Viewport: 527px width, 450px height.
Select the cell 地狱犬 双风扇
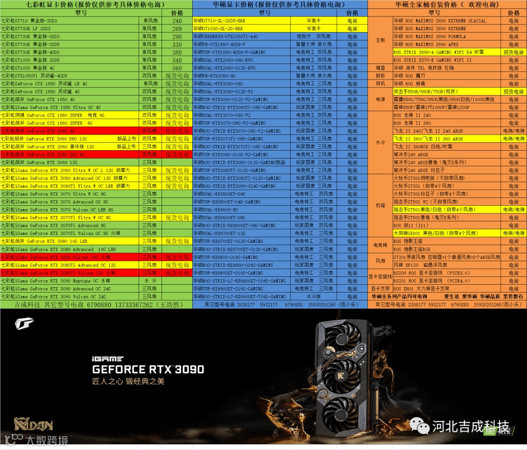click(314, 37)
